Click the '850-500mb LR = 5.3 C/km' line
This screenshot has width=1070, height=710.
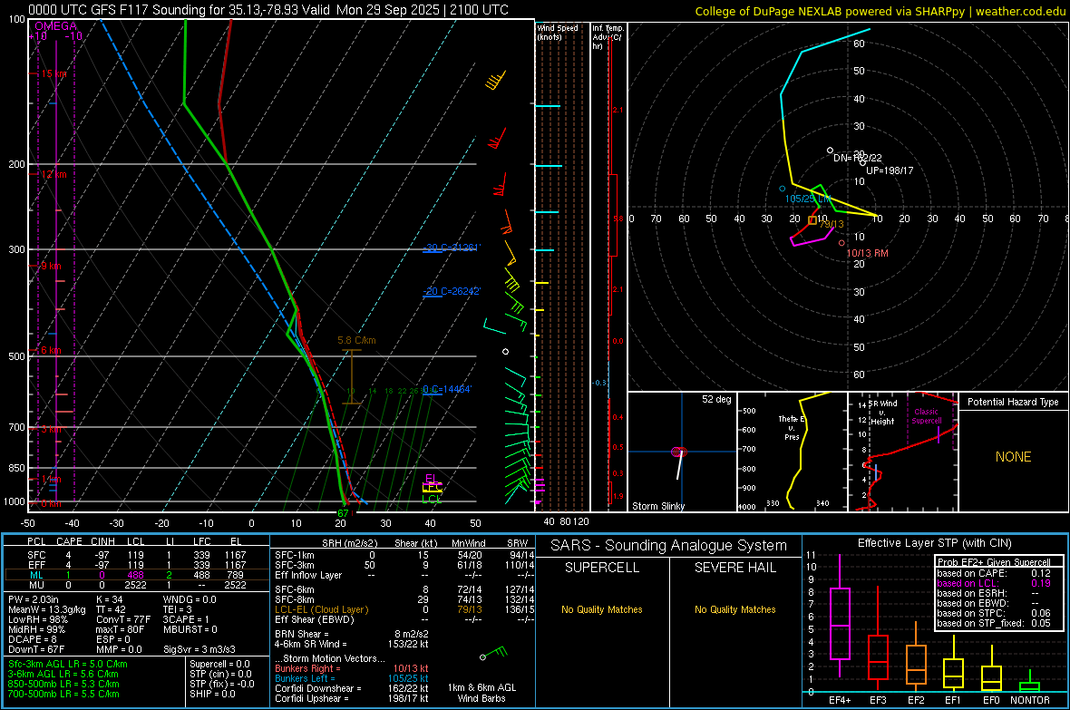click(63, 684)
